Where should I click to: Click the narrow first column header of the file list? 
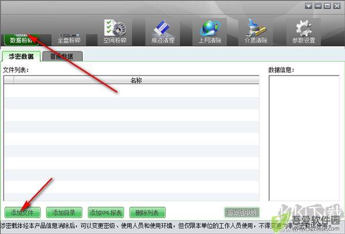9,80
